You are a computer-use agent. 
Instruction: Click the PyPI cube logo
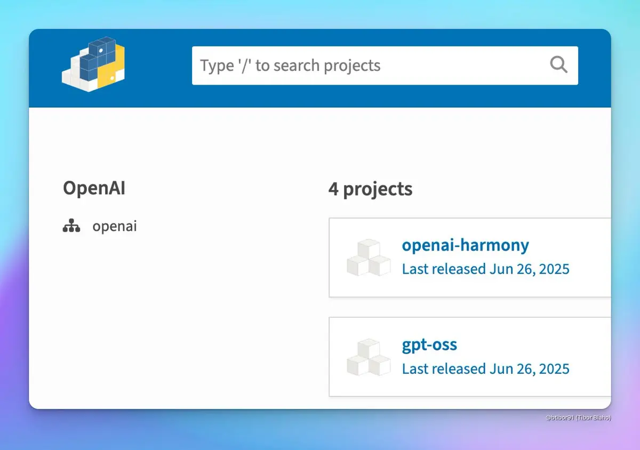point(94,64)
